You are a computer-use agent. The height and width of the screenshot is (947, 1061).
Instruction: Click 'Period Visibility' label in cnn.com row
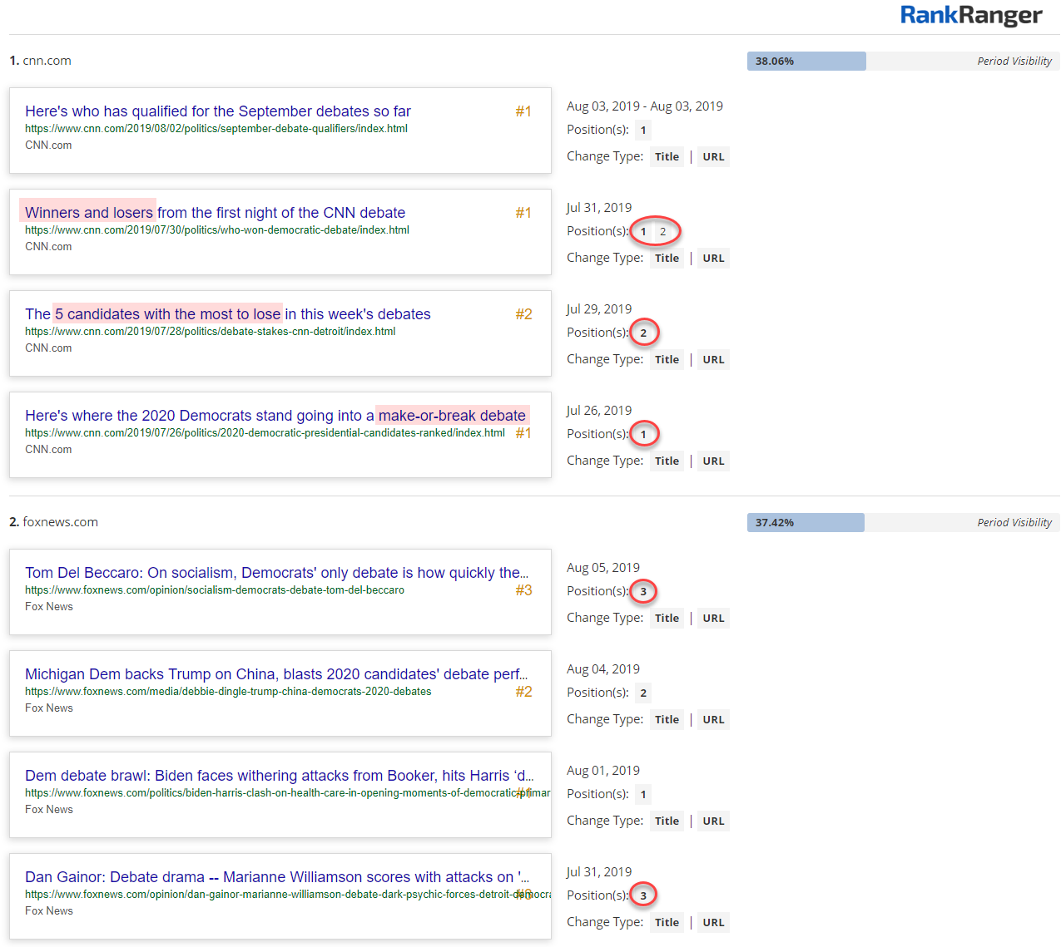[1014, 62]
